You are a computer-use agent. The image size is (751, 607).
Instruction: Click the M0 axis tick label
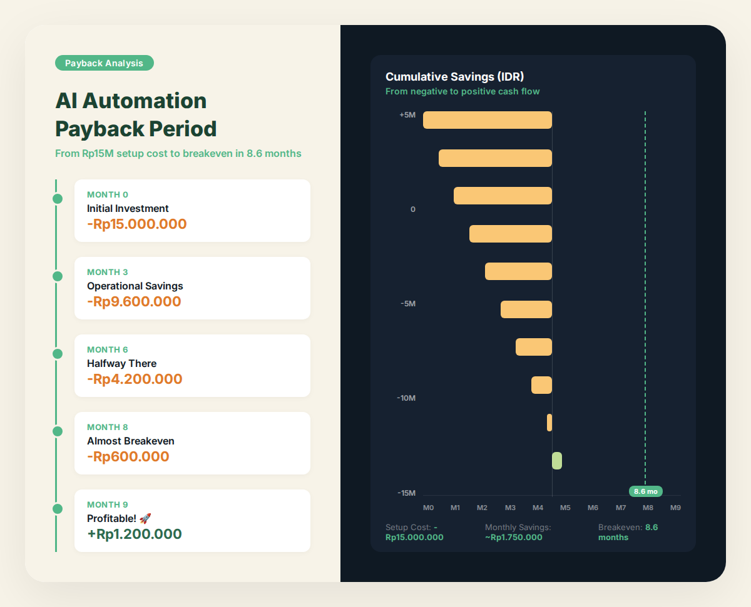tap(428, 508)
